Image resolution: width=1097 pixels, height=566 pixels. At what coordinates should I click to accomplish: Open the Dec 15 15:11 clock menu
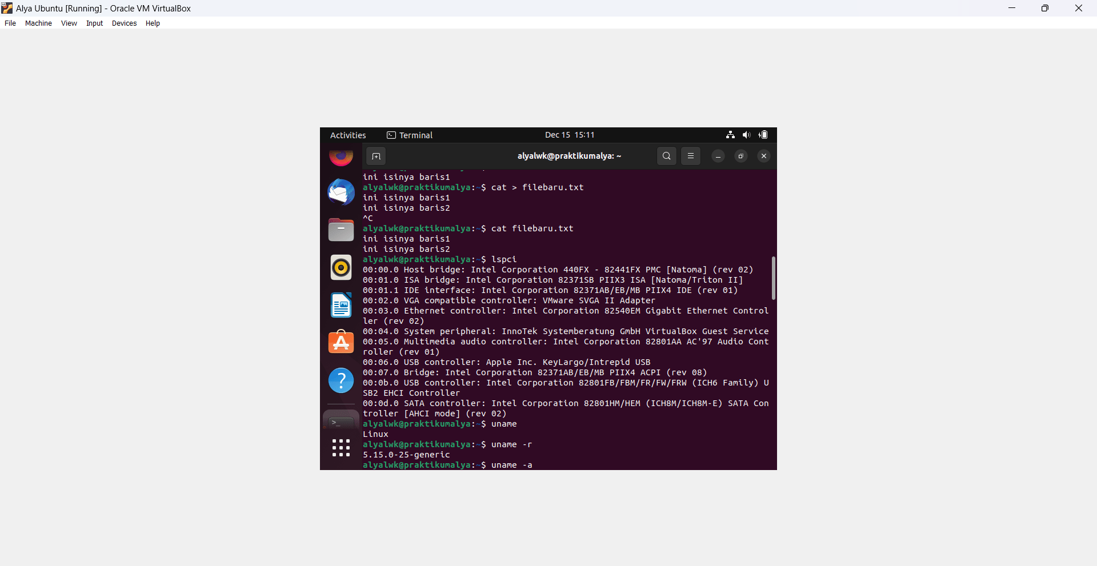(570, 135)
